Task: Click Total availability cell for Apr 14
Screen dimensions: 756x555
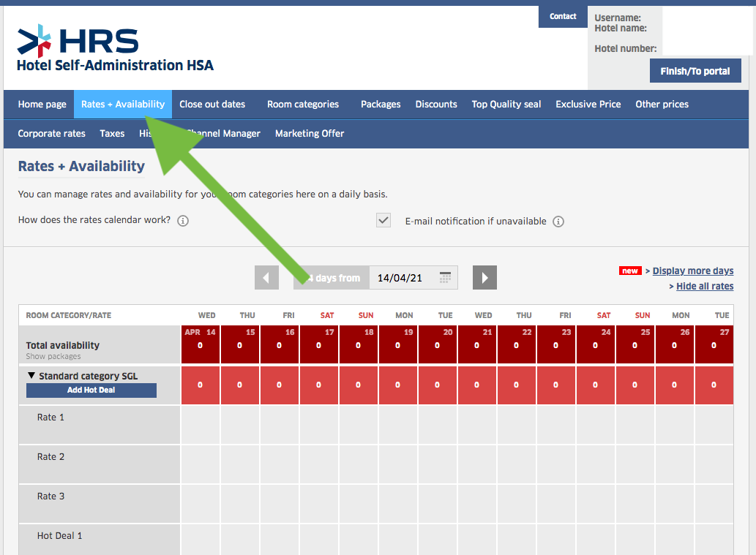Action: [x=201, y=344]
